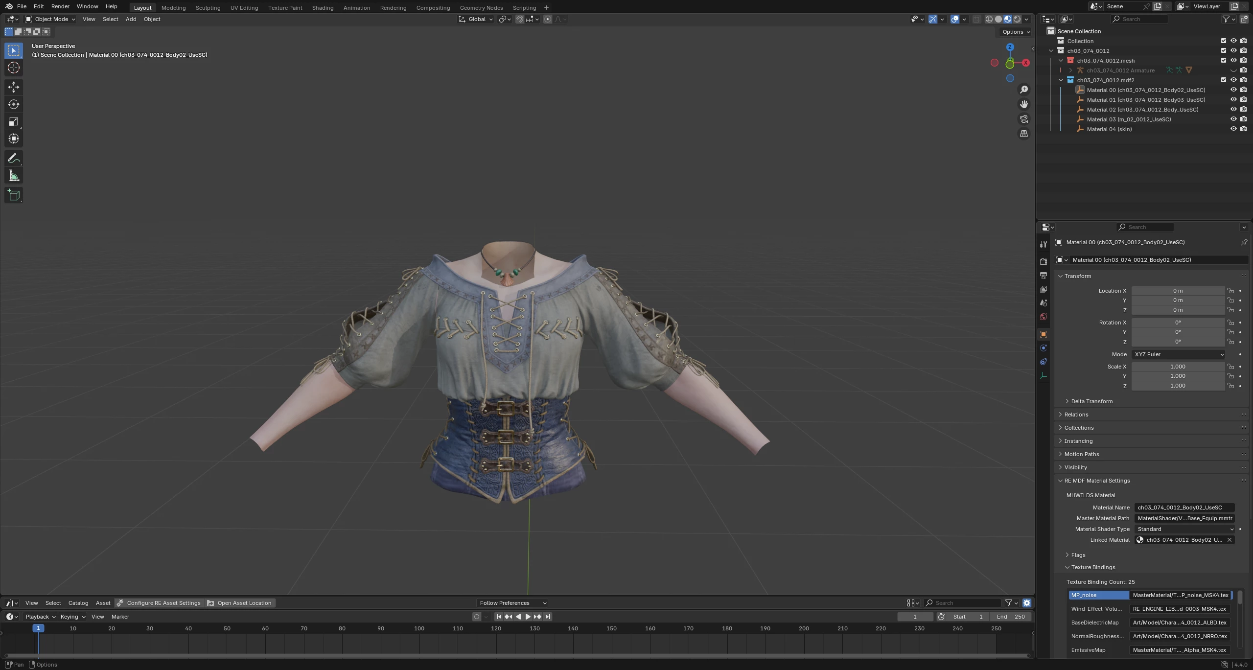Select the Move tool in toolbar

point(14,87)
